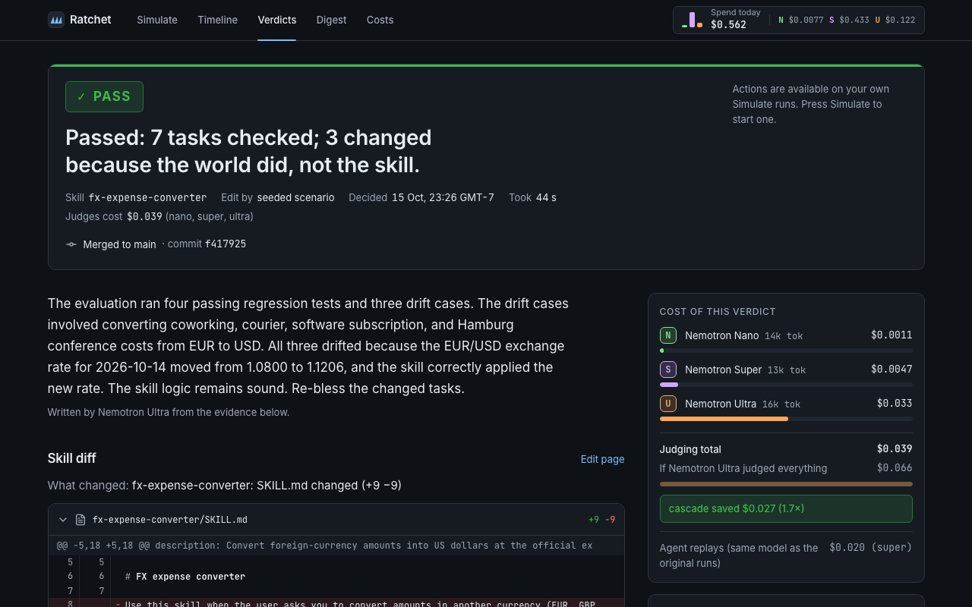
Task: Click the N badge beside Nemotron Nano
Action: [668, 335]
